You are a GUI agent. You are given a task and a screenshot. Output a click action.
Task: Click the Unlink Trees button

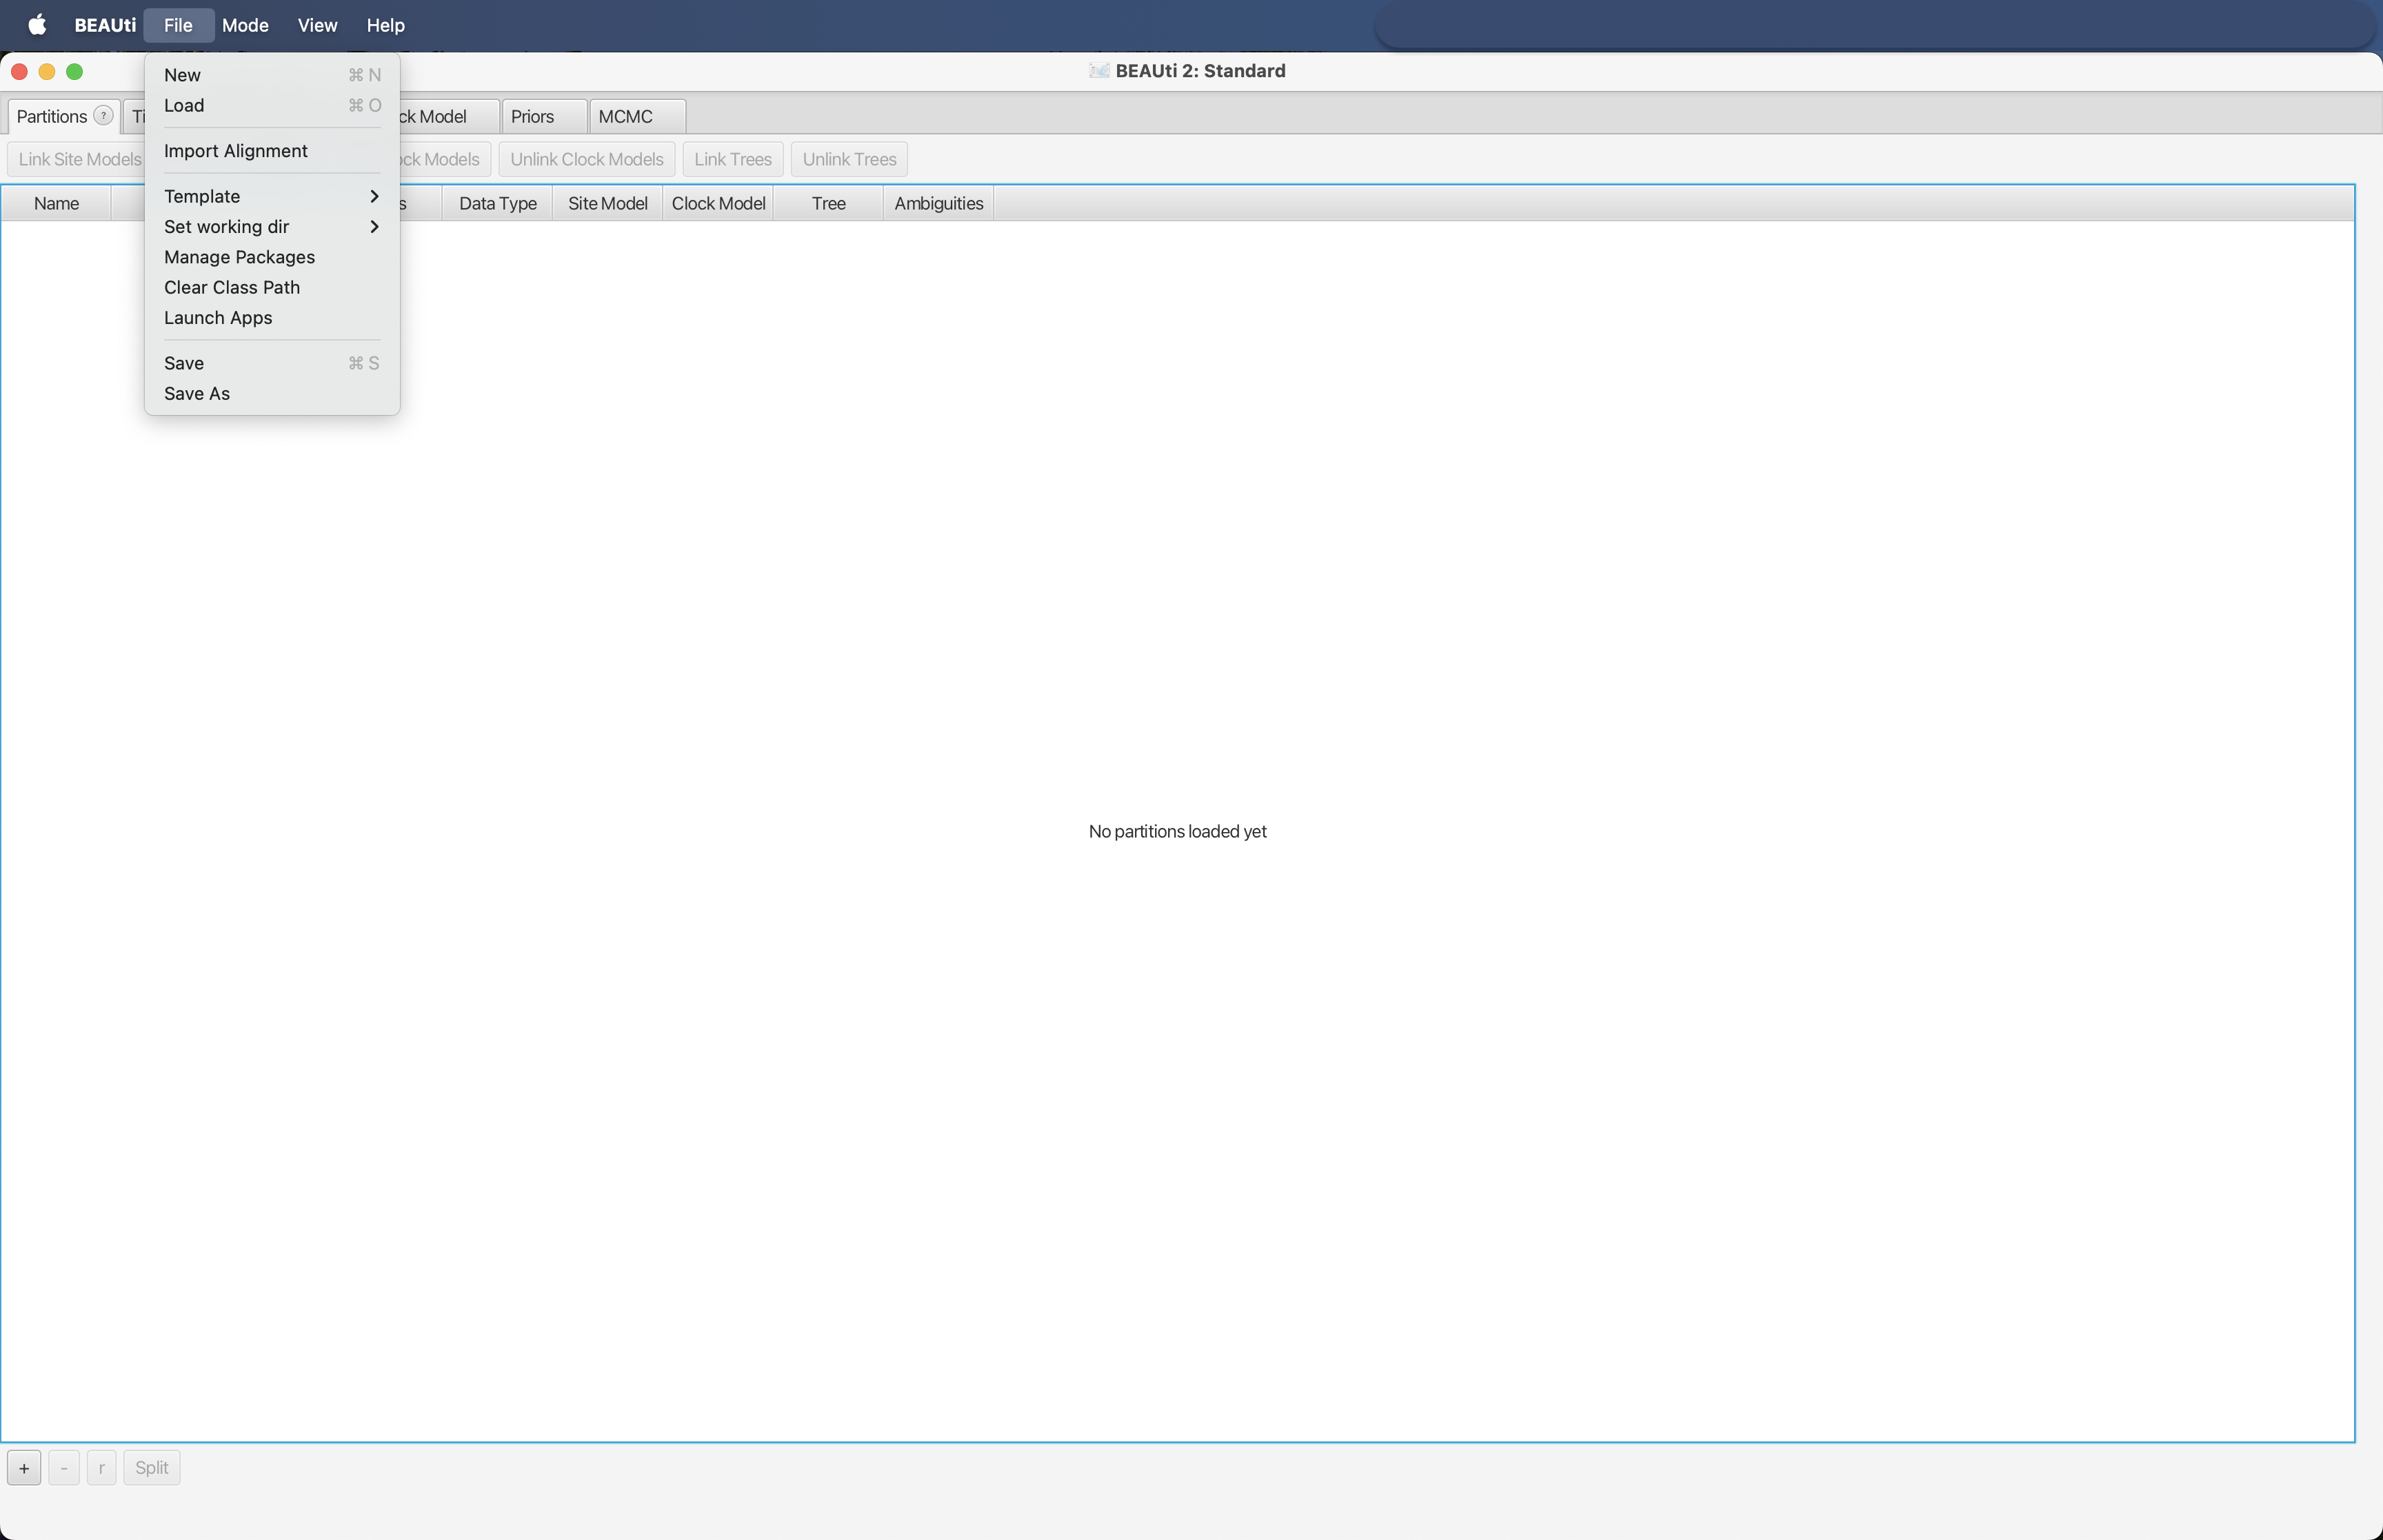(x=849, y=159)
